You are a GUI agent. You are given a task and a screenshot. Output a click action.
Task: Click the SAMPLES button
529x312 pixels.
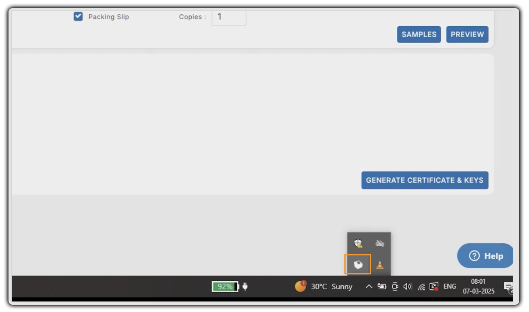[x=419, y=34]
